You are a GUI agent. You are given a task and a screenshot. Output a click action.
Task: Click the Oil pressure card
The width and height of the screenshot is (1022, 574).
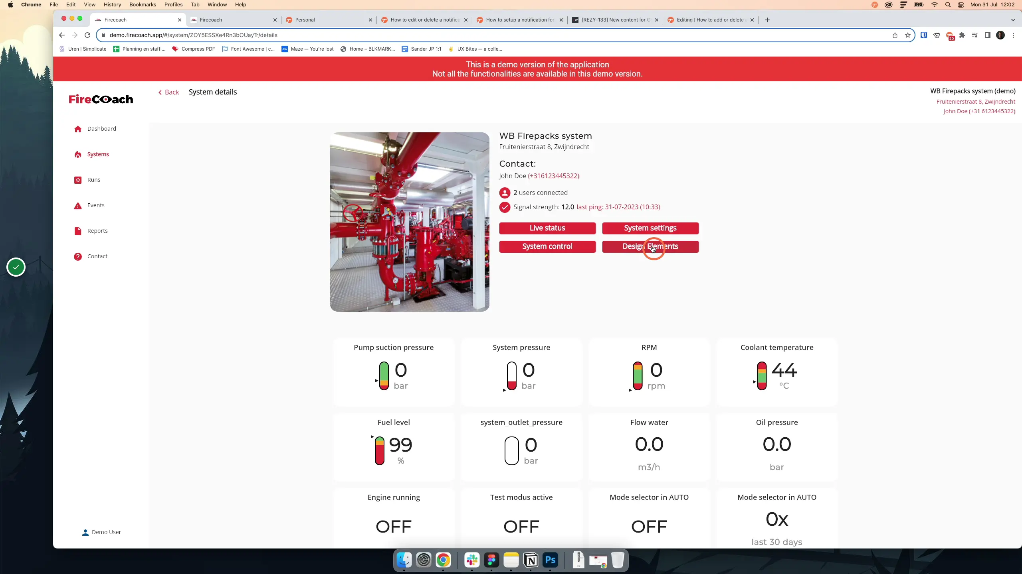pyautogui.click(x=777, y=447)
